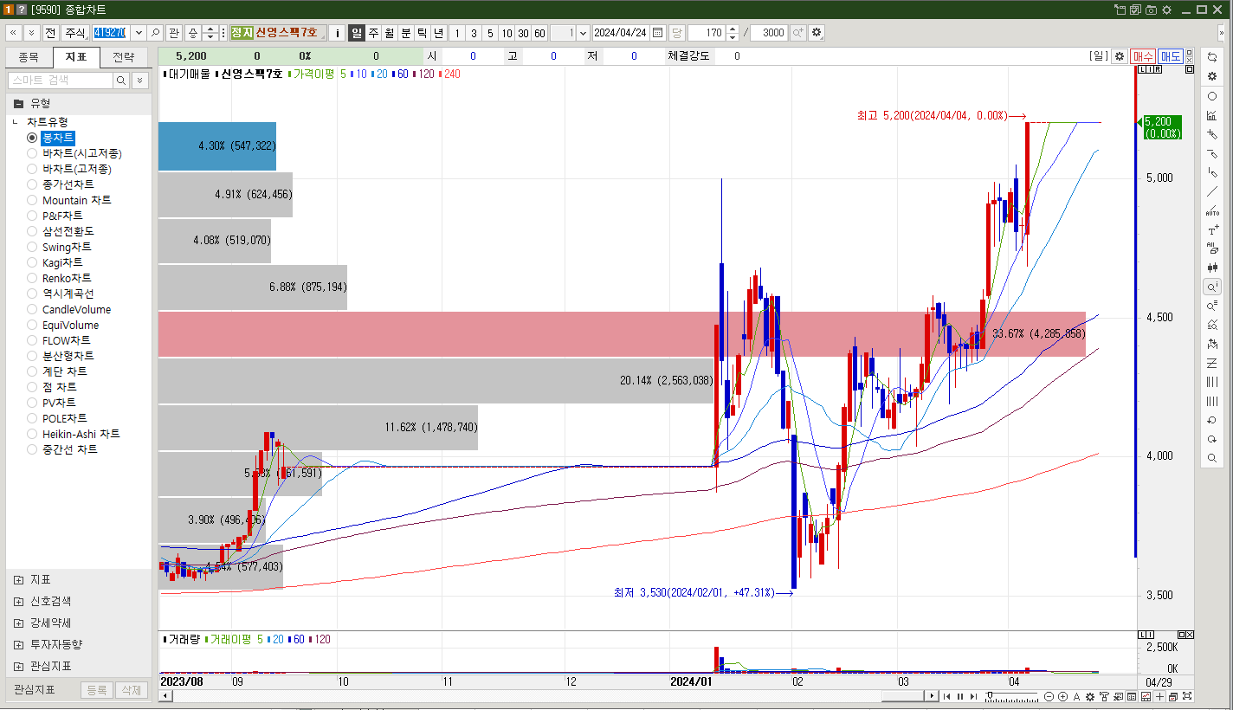This screenshot has height=710, width=1233.
Task: Select the 봉차트 radio option
Action: click(32, 138)
